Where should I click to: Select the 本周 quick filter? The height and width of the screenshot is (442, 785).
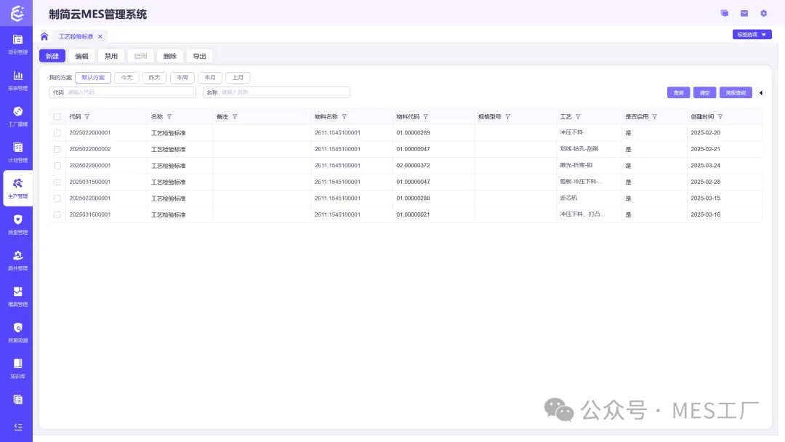[x=182, y=77]
